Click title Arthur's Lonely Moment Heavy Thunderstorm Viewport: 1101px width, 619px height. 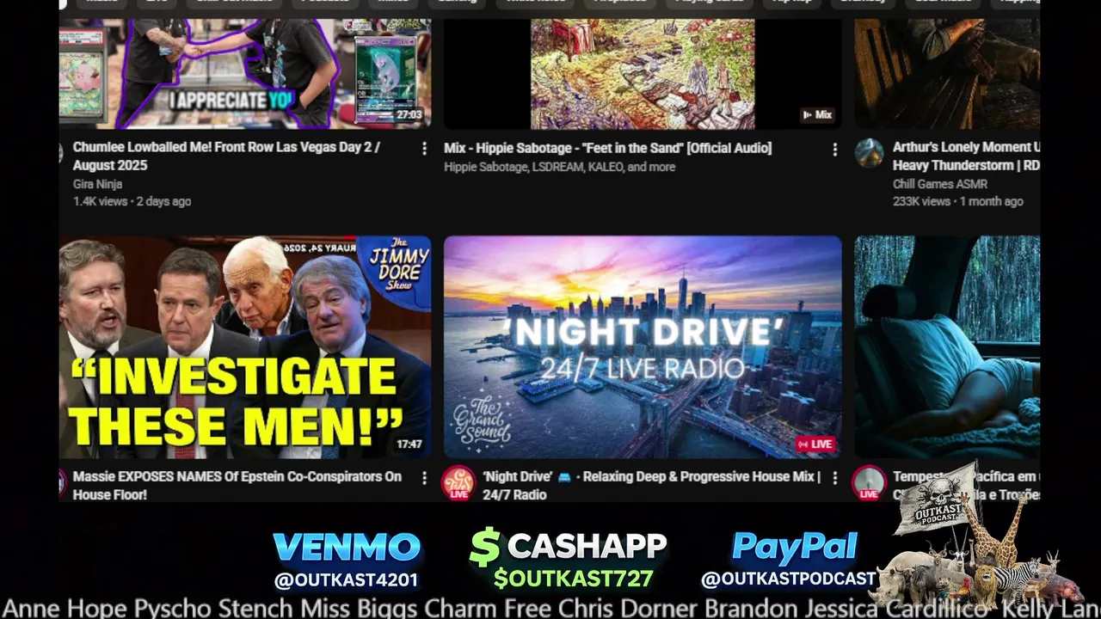coord(966,156)
